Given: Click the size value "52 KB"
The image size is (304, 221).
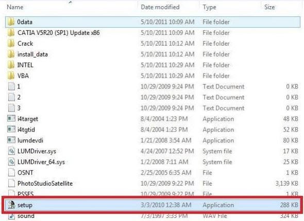Looking at the screenshot, I should pos(291,130).
